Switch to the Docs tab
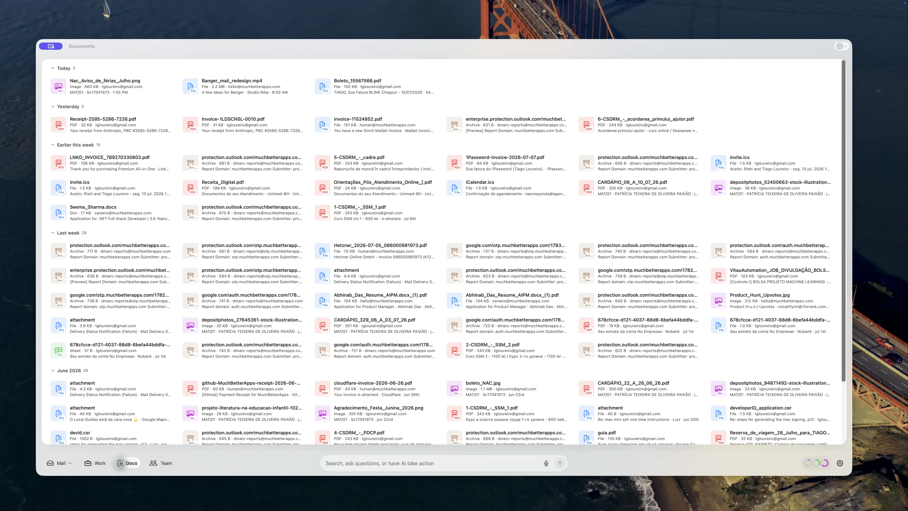 pos(127,463)
